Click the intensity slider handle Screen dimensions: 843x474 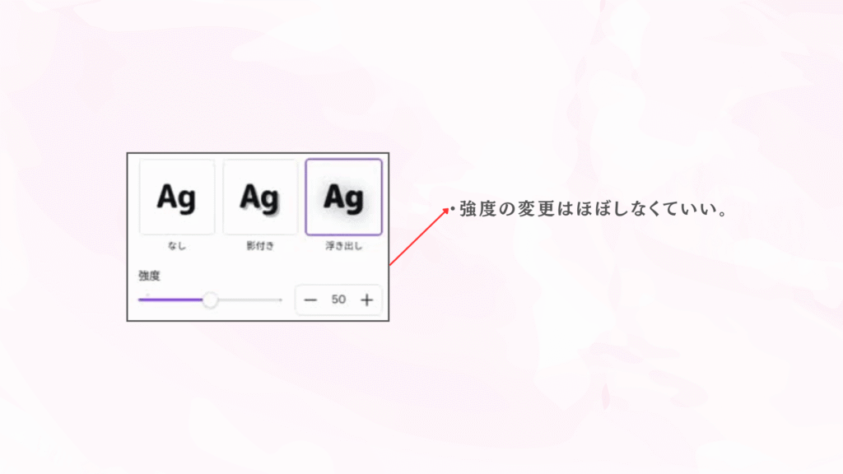tap(210, 300)
